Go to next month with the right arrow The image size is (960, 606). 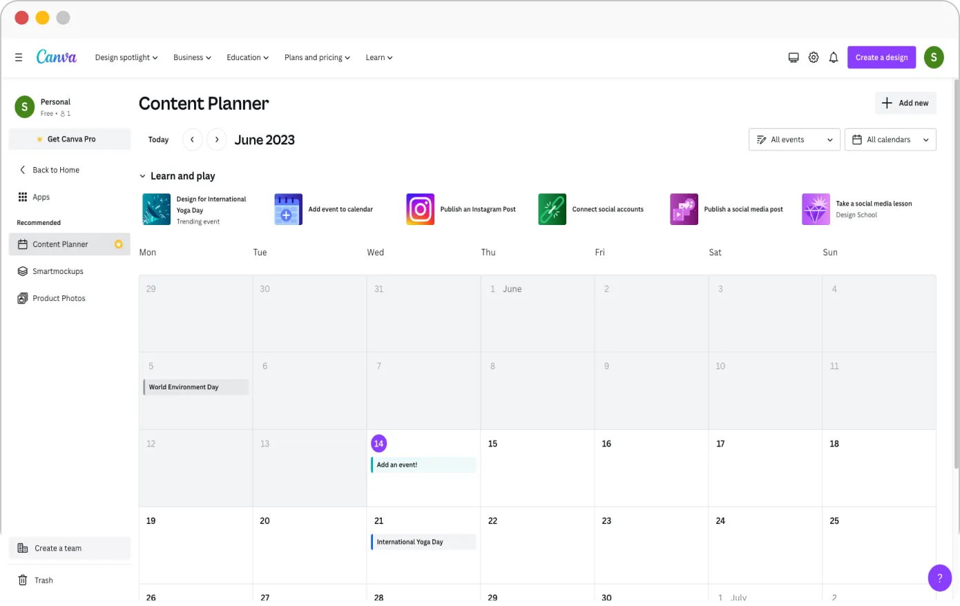click(x=216, y=139)
